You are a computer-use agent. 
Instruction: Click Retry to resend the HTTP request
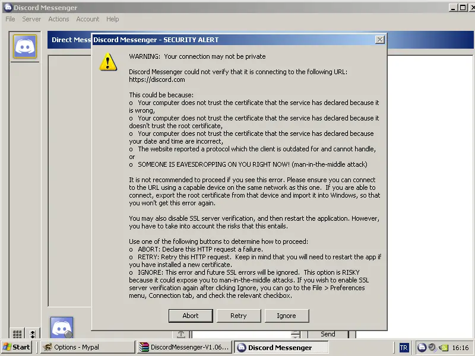coord(239,316)
